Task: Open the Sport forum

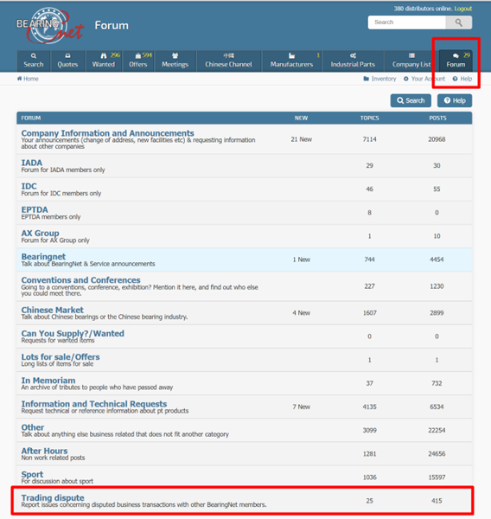Action: pyautogui.click(x=32, y=475)
